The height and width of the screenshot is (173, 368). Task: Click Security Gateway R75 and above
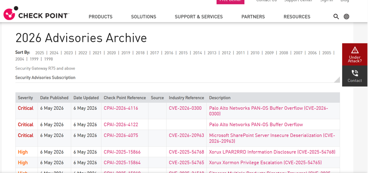click(x=45, y=68)
